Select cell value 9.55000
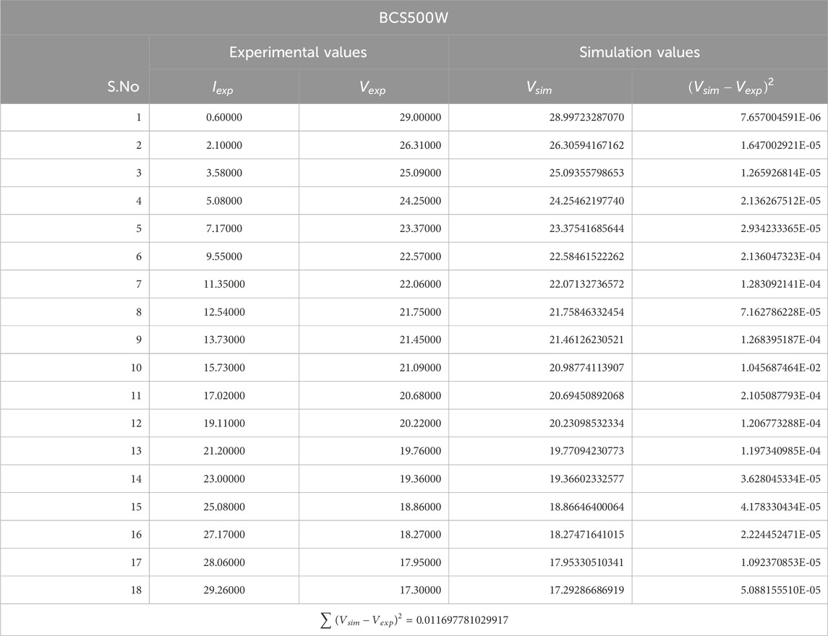This screenshot has width=828, height=636. [224, 257]
